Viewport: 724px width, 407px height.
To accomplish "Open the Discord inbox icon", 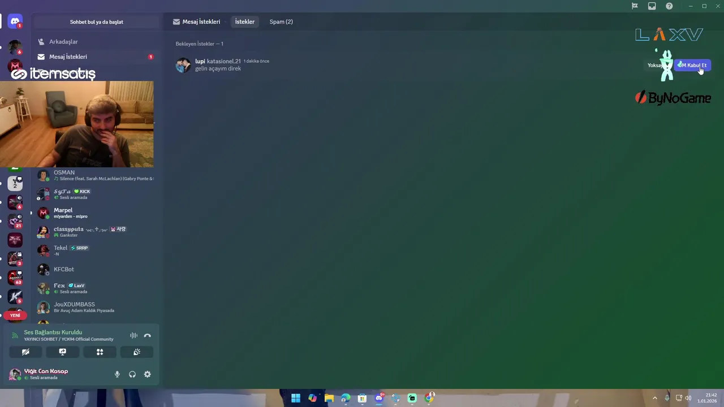I will tap(652, 6).
